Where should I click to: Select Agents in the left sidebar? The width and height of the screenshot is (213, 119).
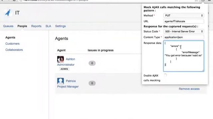[10, 37]
